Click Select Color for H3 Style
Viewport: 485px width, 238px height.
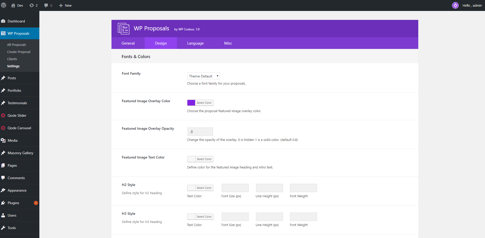204,217
